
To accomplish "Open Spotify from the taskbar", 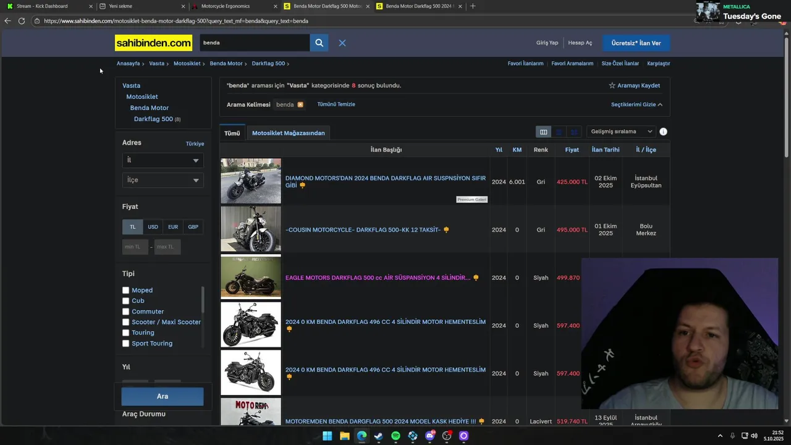I will pos(395,436).
